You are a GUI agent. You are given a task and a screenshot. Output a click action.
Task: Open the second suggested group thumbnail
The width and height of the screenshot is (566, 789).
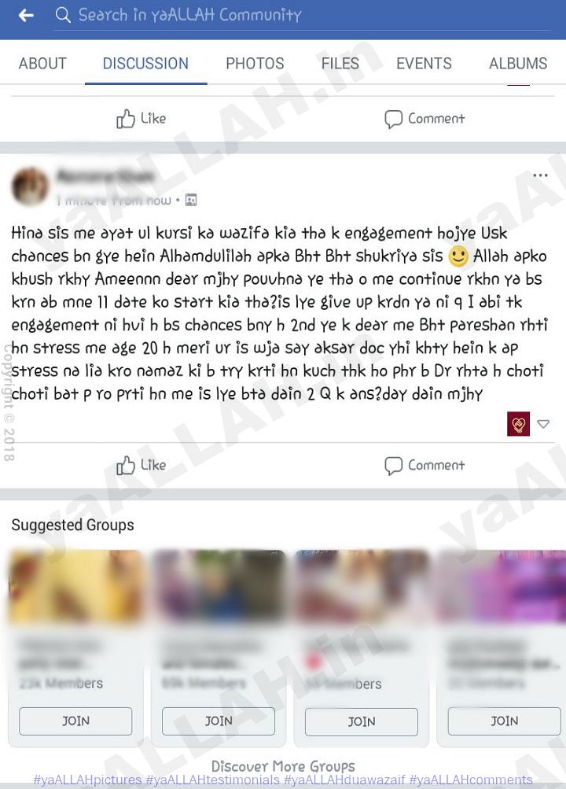point(219,587)
